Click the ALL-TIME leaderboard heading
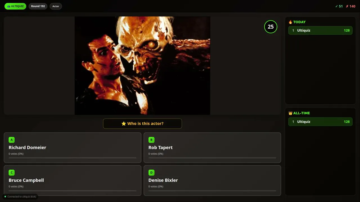Image resolution: width=360 pixels, height=202 pixels. pos(301,113)
